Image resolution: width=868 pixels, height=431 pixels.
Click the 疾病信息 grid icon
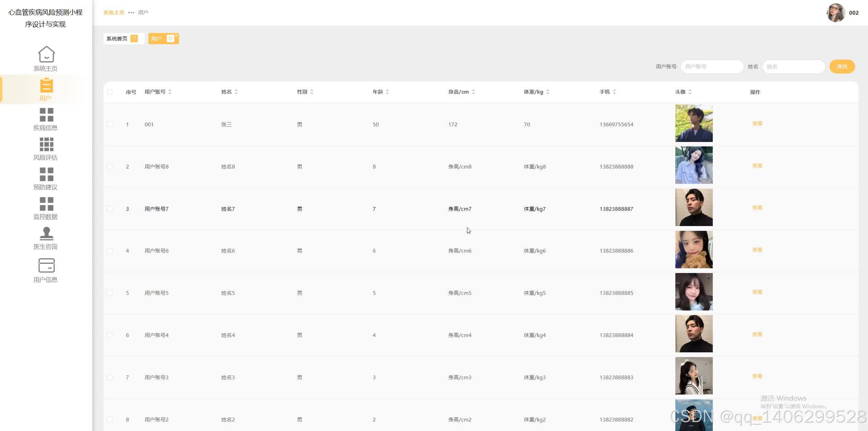pyautogui.click(x=46, y=115)
